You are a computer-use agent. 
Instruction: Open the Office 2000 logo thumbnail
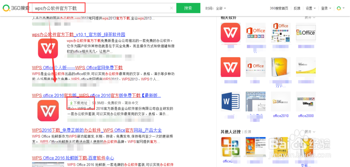pyautogui.click(x=306, y=102)
